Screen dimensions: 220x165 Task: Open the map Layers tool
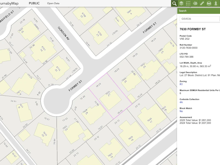pos(181,3)
